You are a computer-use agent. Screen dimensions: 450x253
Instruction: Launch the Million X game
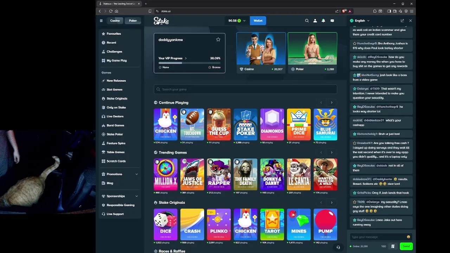(166, 174)
